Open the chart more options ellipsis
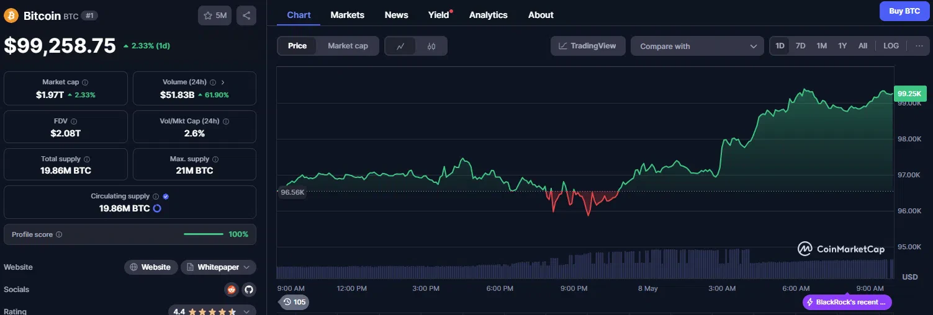 [919, 46]
